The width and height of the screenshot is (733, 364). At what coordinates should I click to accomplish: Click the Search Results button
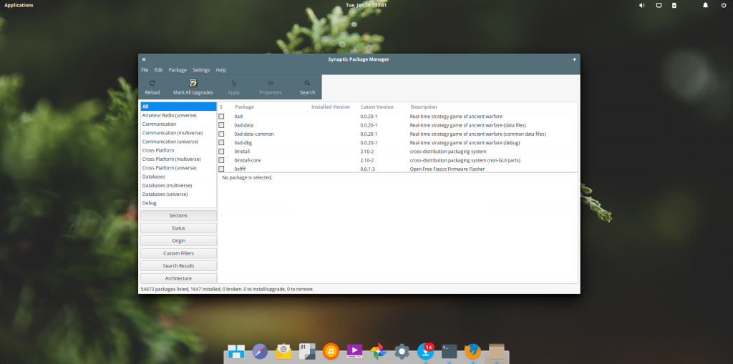178,266
